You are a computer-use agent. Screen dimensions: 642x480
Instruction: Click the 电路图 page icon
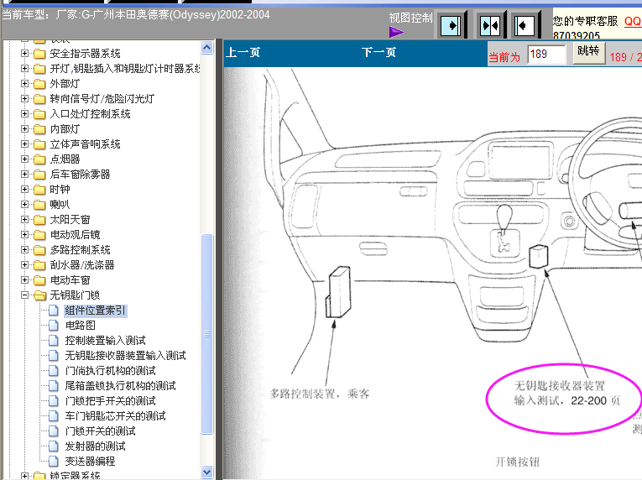click(54, 326)
